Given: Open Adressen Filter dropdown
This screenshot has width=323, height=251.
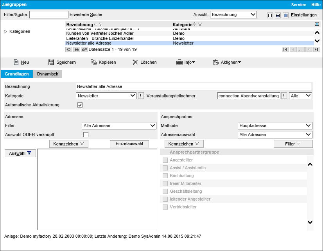Looking at the screenshot, I should [x=119, y=125].
